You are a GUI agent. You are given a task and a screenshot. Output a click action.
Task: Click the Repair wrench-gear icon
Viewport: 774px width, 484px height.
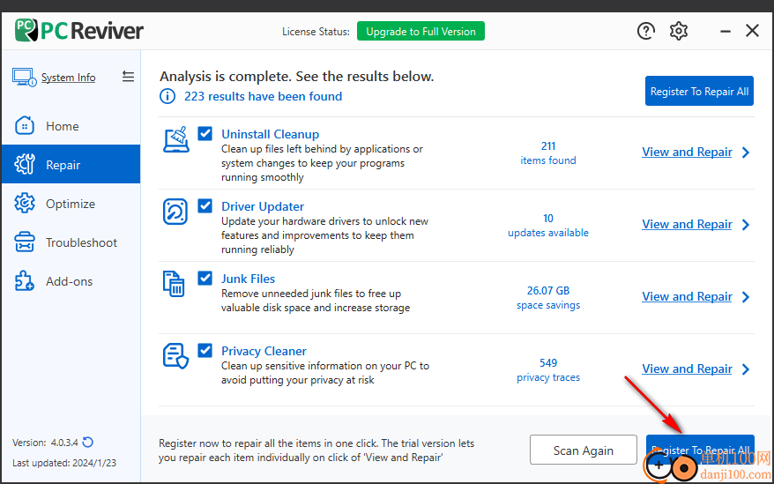pos(25,165)
